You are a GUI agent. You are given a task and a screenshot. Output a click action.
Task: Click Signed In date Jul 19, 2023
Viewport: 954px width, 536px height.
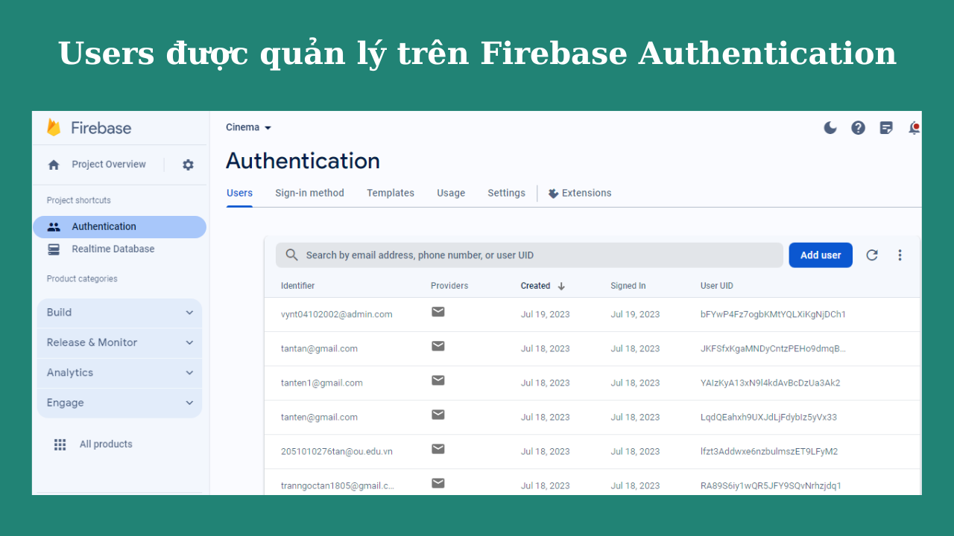coord(635,315)
